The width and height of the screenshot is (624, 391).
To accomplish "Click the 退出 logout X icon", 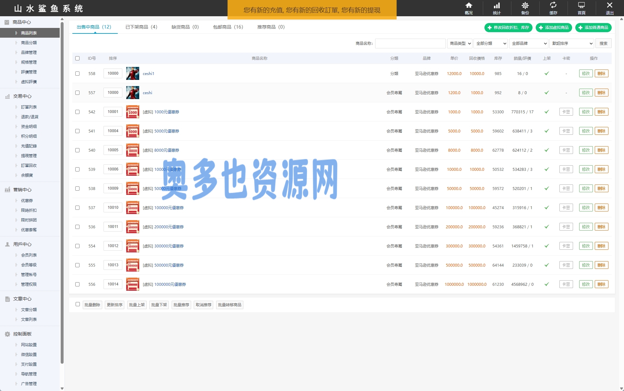I will [609, 6].
